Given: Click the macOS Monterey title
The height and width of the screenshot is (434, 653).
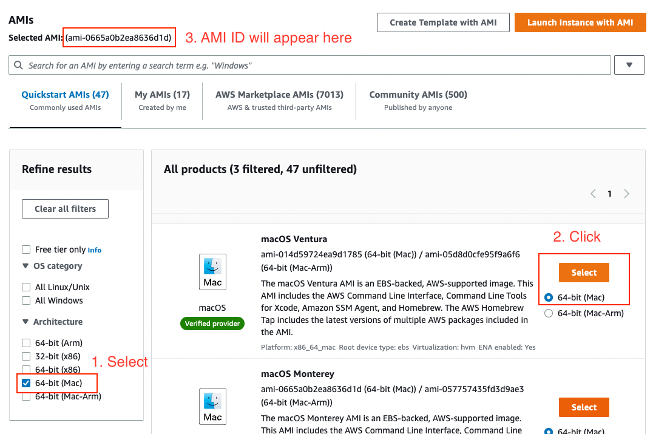Looking at the screenshot, I should tap(297, 374).
